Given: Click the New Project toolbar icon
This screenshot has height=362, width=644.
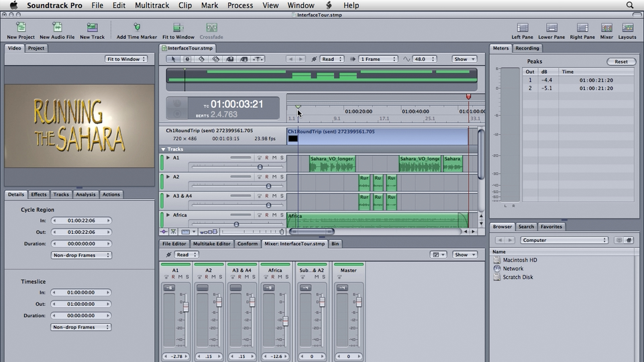Looking at the screenshot, I should [x=21, y=27].
